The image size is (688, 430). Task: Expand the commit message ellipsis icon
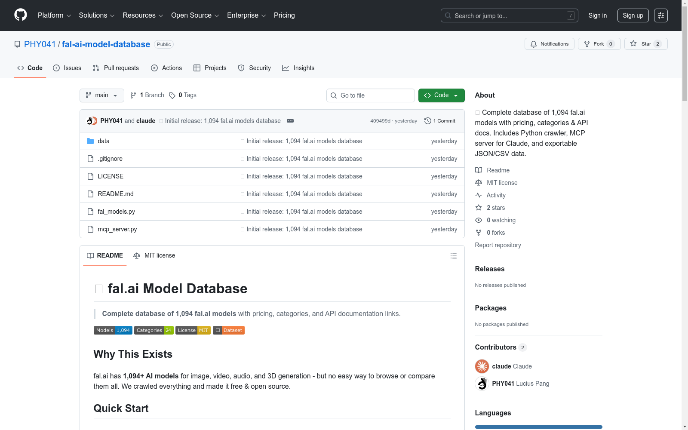click(x=290, y=121)
